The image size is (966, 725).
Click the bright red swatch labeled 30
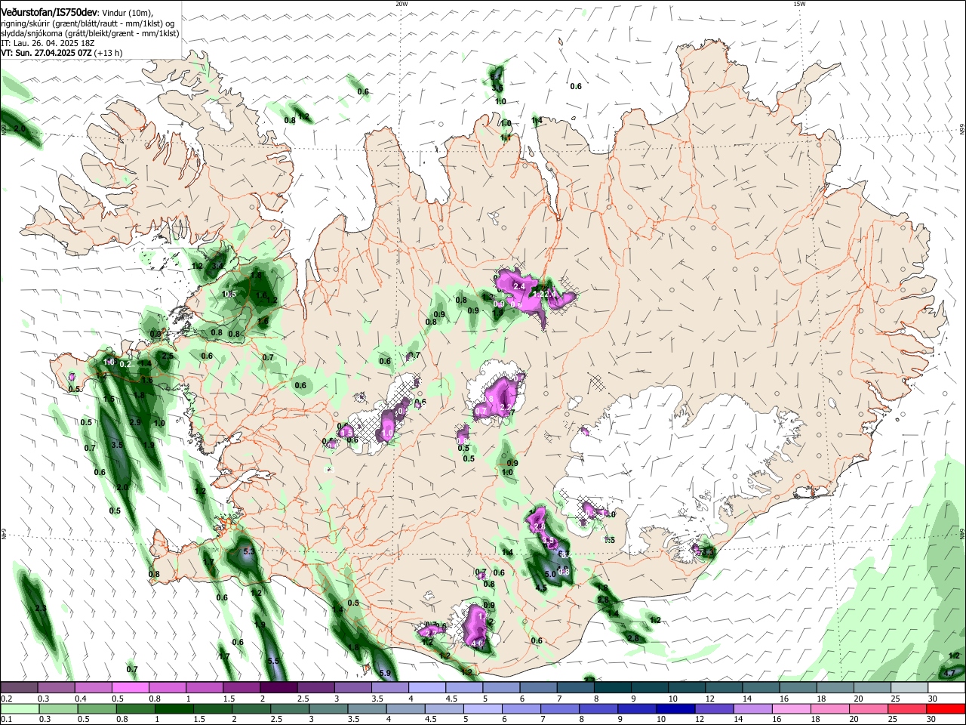(946, 708)
